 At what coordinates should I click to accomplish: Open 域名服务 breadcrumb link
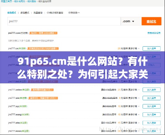coord(32,1)
